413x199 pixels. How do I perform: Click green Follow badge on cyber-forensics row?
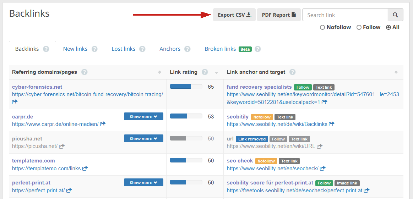(303, 87)
